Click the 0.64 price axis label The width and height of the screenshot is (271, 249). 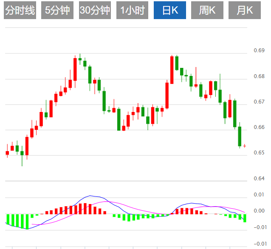point(259,179)
